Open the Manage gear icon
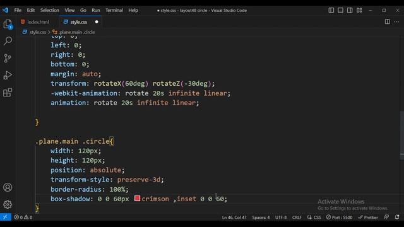 [8, 204]
